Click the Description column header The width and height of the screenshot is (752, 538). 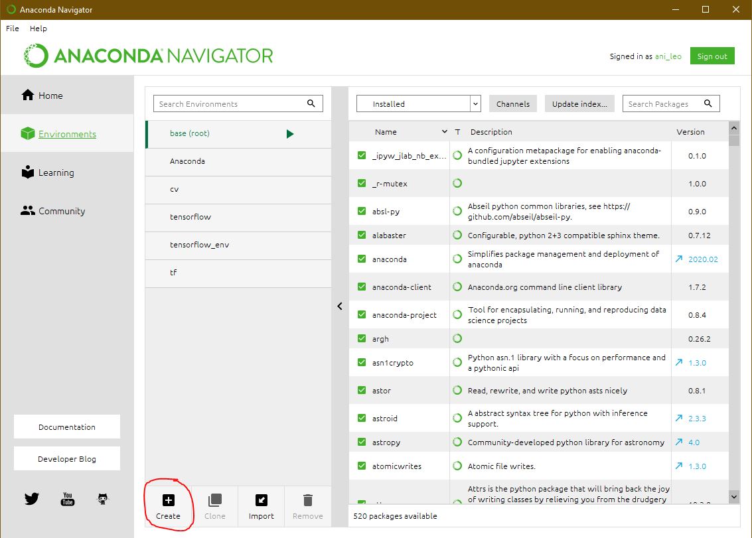pos(491,132)
